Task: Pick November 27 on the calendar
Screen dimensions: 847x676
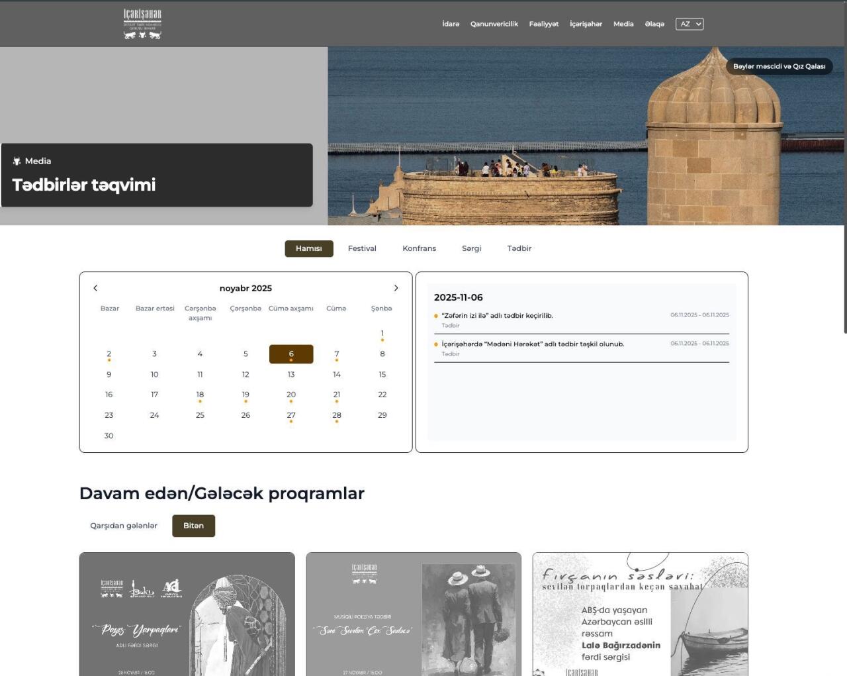Action: pos(291,415)
